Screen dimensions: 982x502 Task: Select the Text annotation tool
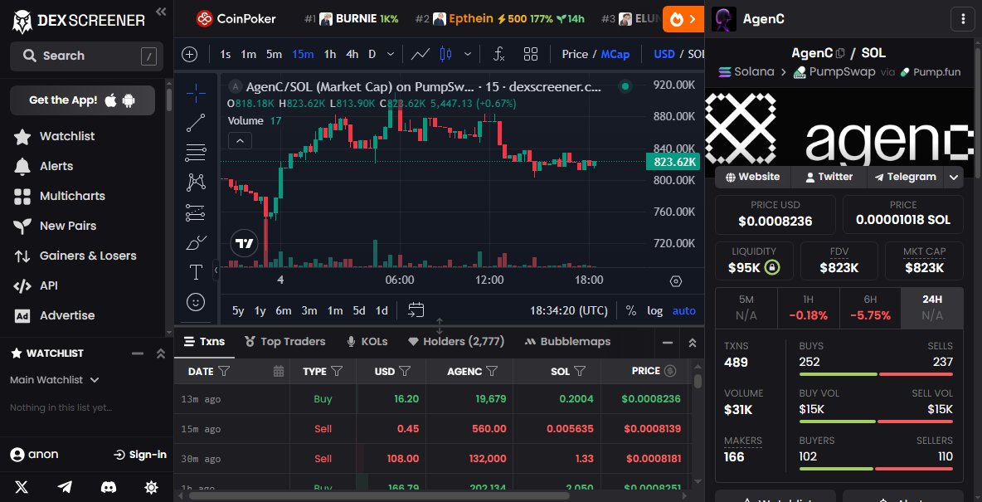[x=196, y=272]
